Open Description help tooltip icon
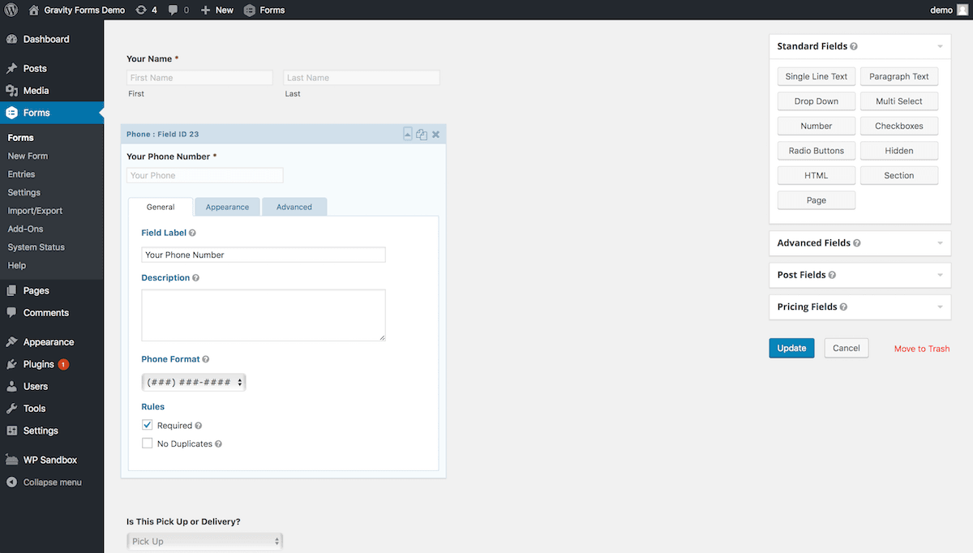 click(196, 277)
